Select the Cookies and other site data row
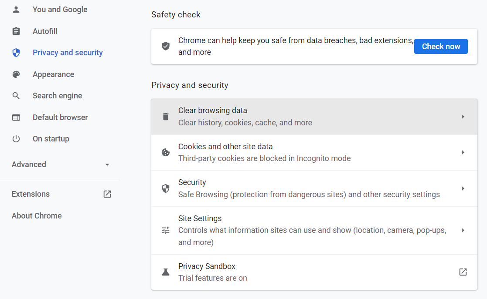Viewport: 487px width, 299px height. pyautogui.click(x=305, y=152)
